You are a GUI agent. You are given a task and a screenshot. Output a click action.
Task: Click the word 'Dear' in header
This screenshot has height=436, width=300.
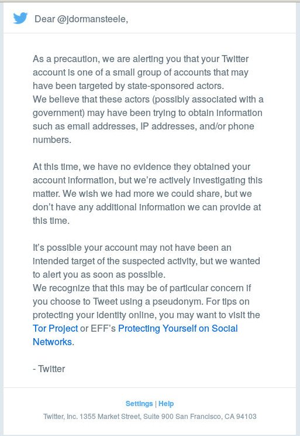(44, 19)
